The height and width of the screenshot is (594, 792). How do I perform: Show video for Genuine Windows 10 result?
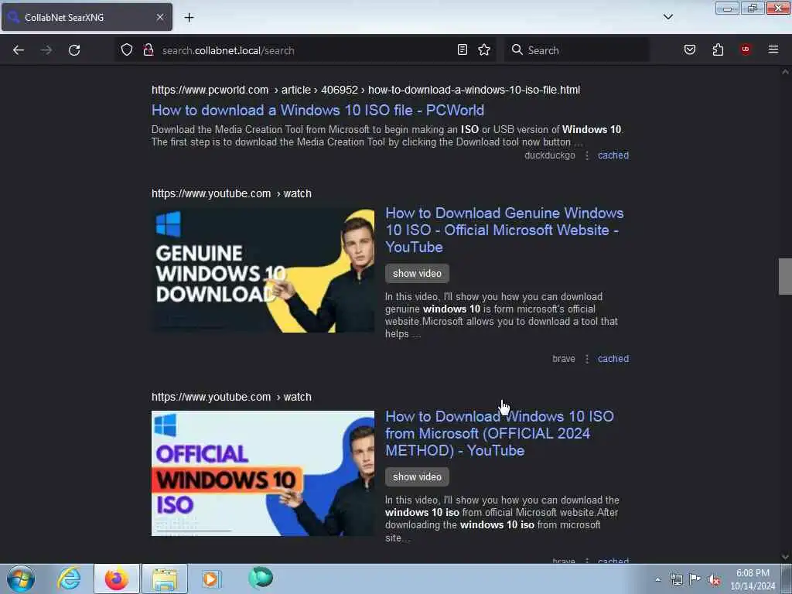pos(417,273)
